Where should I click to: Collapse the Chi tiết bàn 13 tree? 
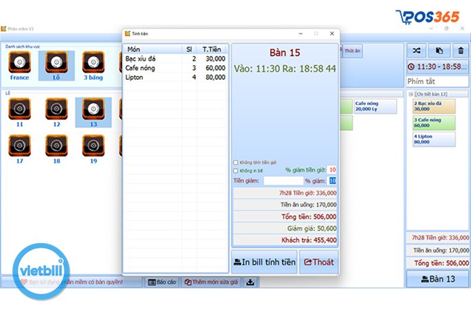[x=410, y=94]
